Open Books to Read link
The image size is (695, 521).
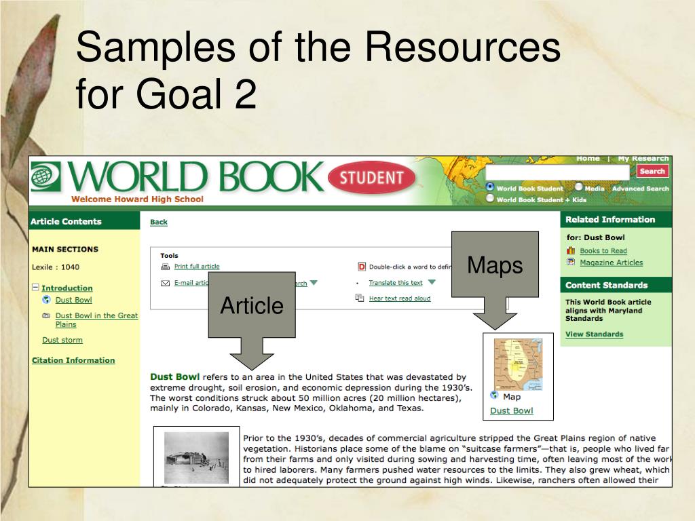pyautogui.click(x=603, y=251)
